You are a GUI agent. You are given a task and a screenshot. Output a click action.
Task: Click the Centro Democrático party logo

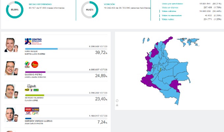click(x=33, y=41)
